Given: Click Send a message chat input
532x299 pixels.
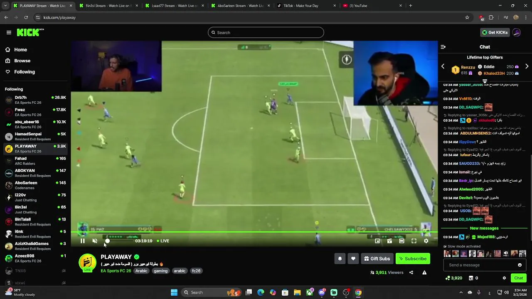Looking at the screenshot, I should 485,265.
